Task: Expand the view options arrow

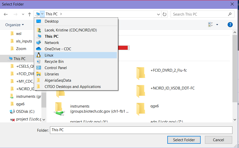Action: (217, 25)
